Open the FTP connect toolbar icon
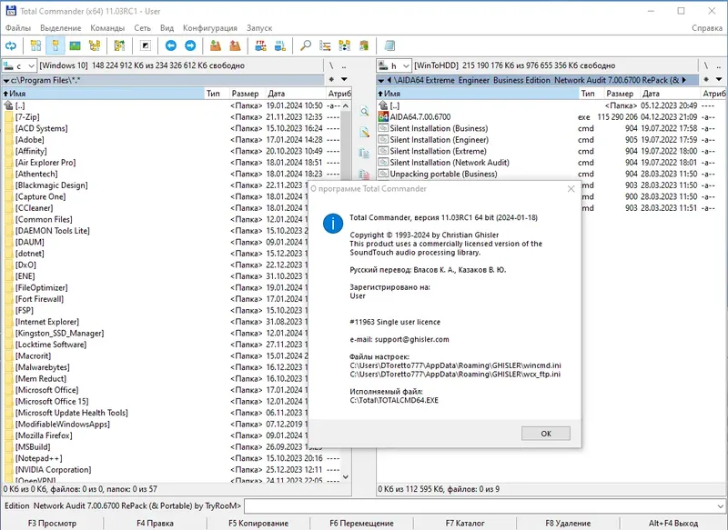This screenshot has height=530, width=728. [260, 45]
